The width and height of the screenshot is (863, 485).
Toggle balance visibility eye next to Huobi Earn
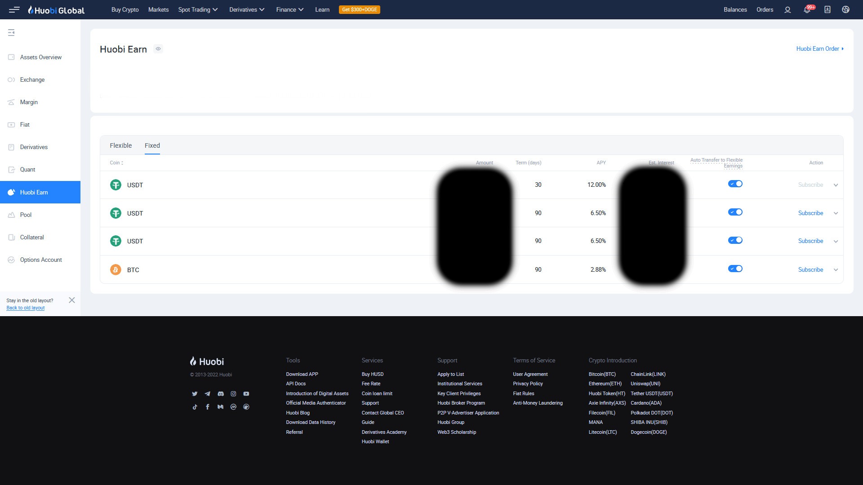(x=158, y=48)
